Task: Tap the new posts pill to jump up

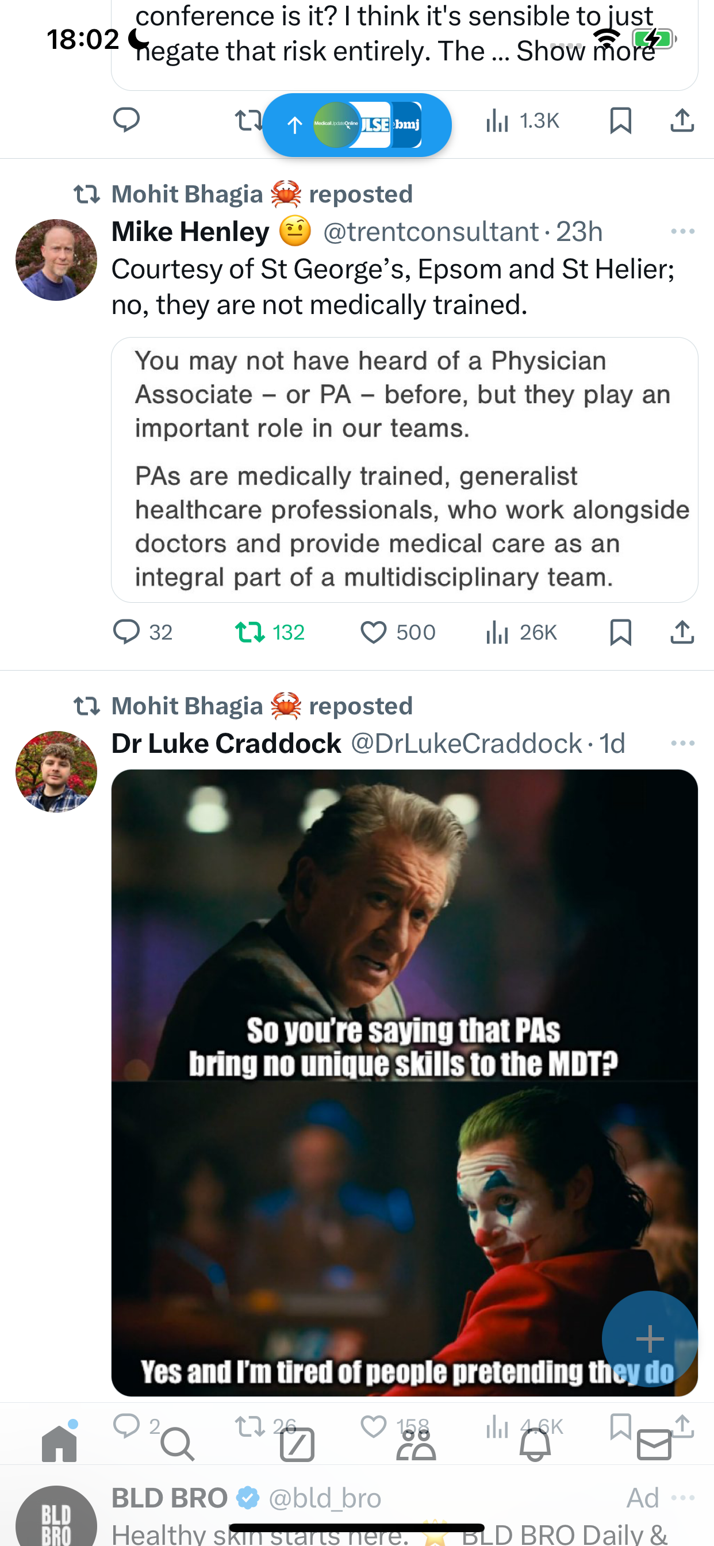Action: (x=356, y=125)
